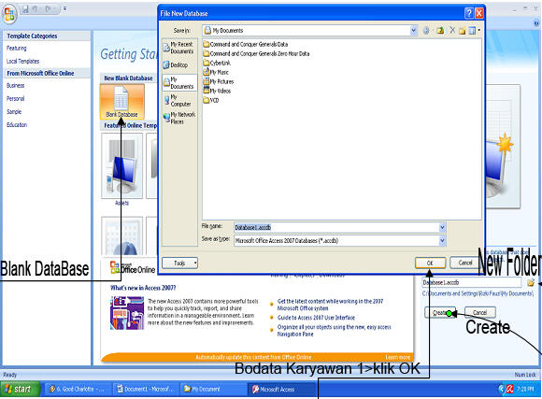Viewport: 542px width, 399px height.
Task: Switch to Microsoft Access taskbar item
Action: (281, 390)
